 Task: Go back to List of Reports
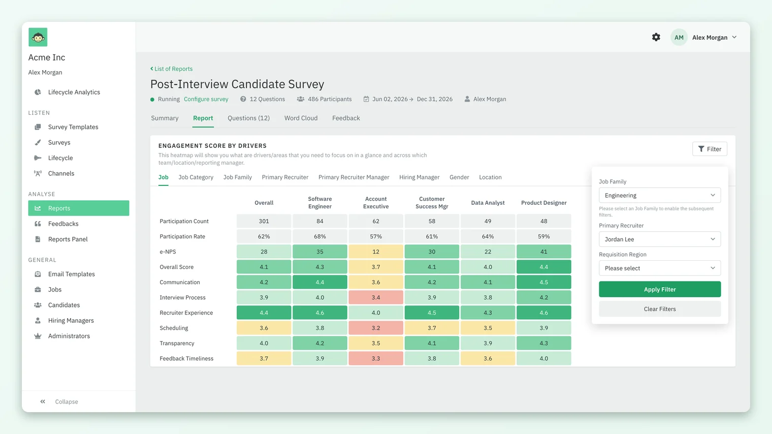(x=171, y=69)
